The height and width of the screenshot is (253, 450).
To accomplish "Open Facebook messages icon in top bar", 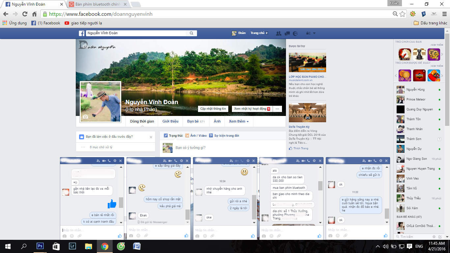I will pyautogui.click(x=287, y=33).
